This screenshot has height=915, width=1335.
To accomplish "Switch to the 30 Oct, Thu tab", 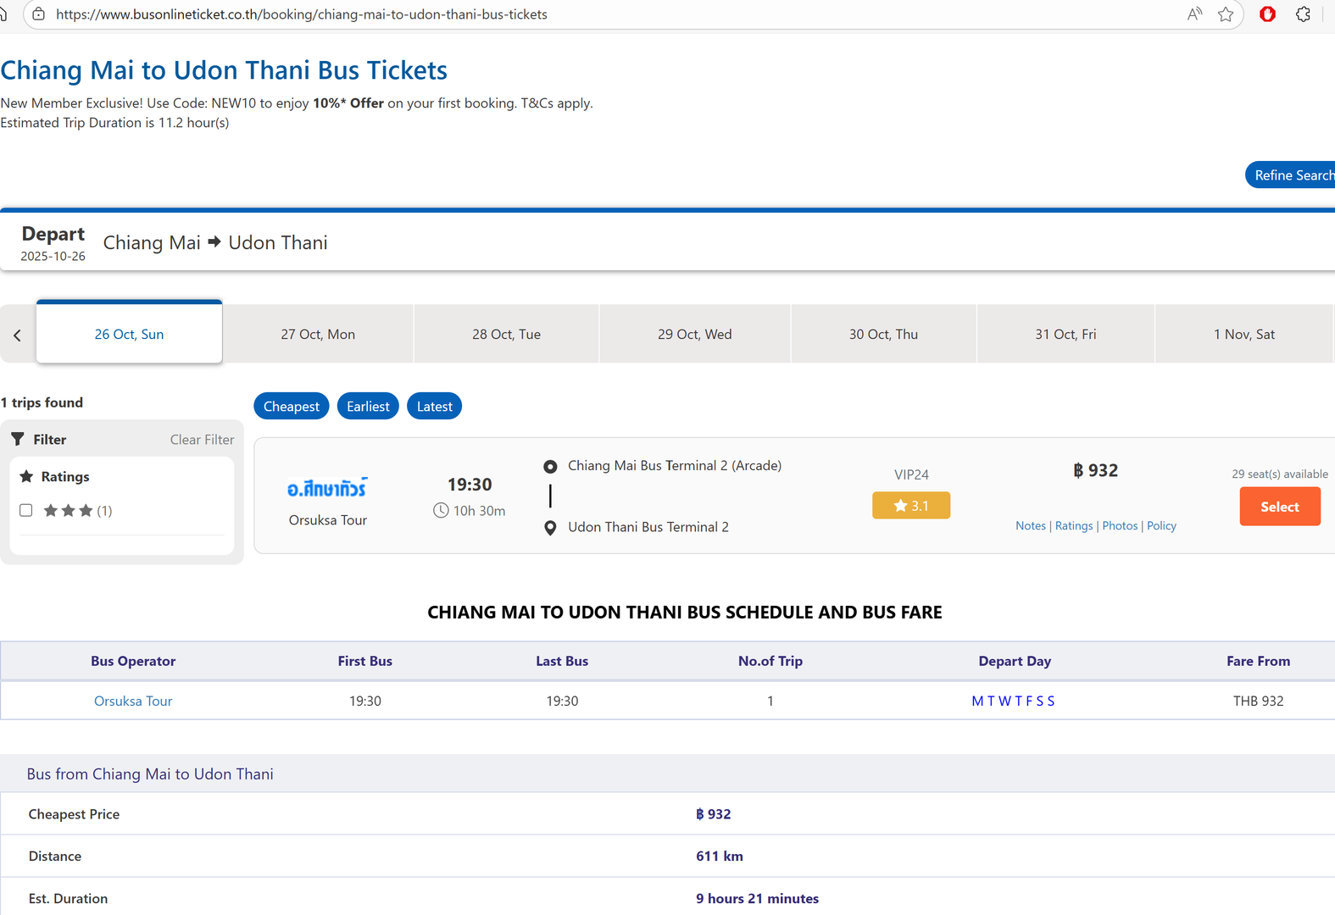I will pyautogui.click(x=883, y=335).
